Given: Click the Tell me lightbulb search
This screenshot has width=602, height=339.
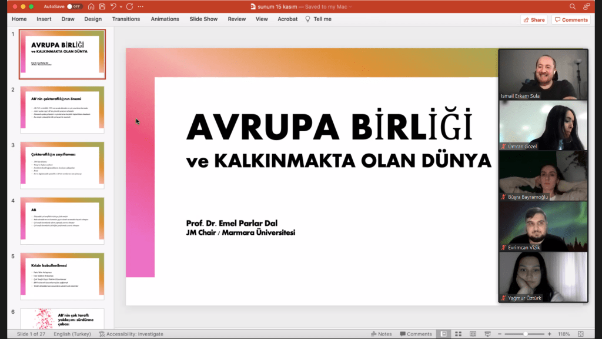Looking at the screenshot, I should point(318,19).
